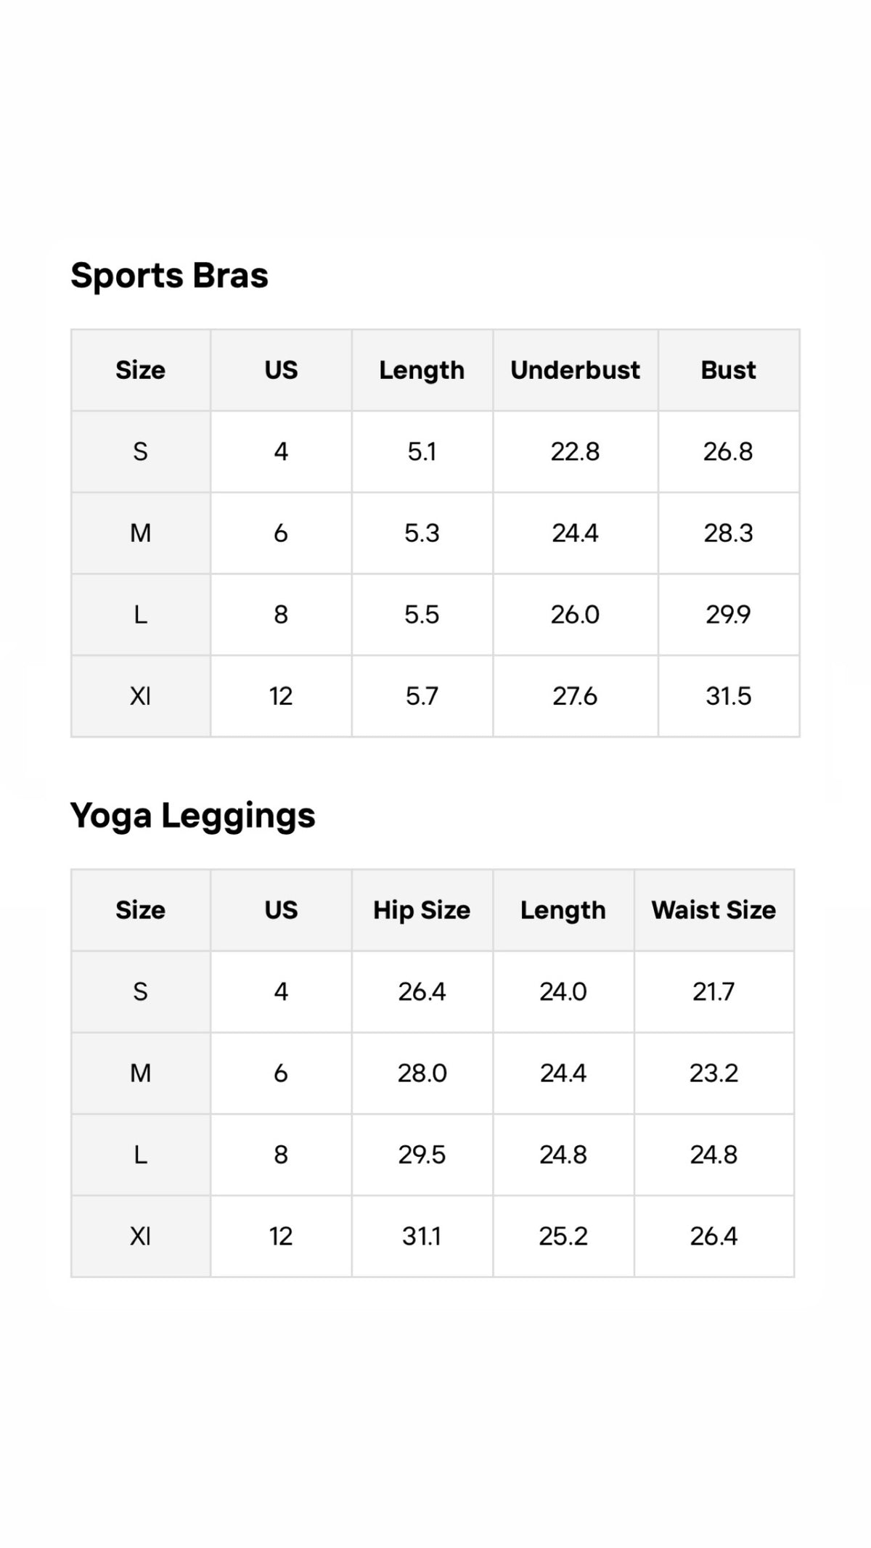Image resolution: width=871 pixels, height=1548 pixels.
Task: Click the 23.2 waist size cell
Action: (713, 1073)
